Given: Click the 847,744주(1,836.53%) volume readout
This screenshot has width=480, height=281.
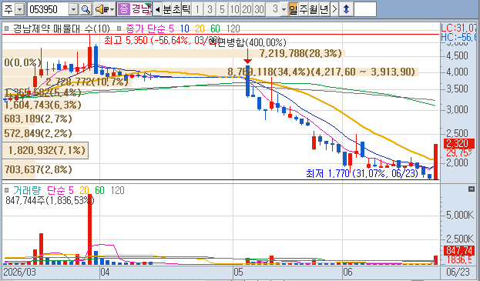Looking at the screenshot, I should coord(50,201).
